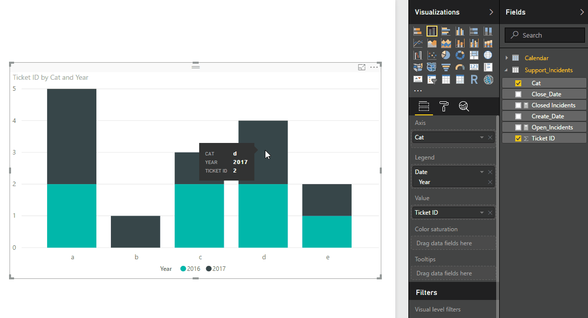Open the chart's more options ellipsis
588x318 pixels.
(x=374, y=67)
